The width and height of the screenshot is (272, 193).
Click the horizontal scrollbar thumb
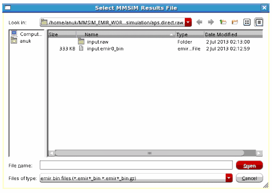coord(150,153)
